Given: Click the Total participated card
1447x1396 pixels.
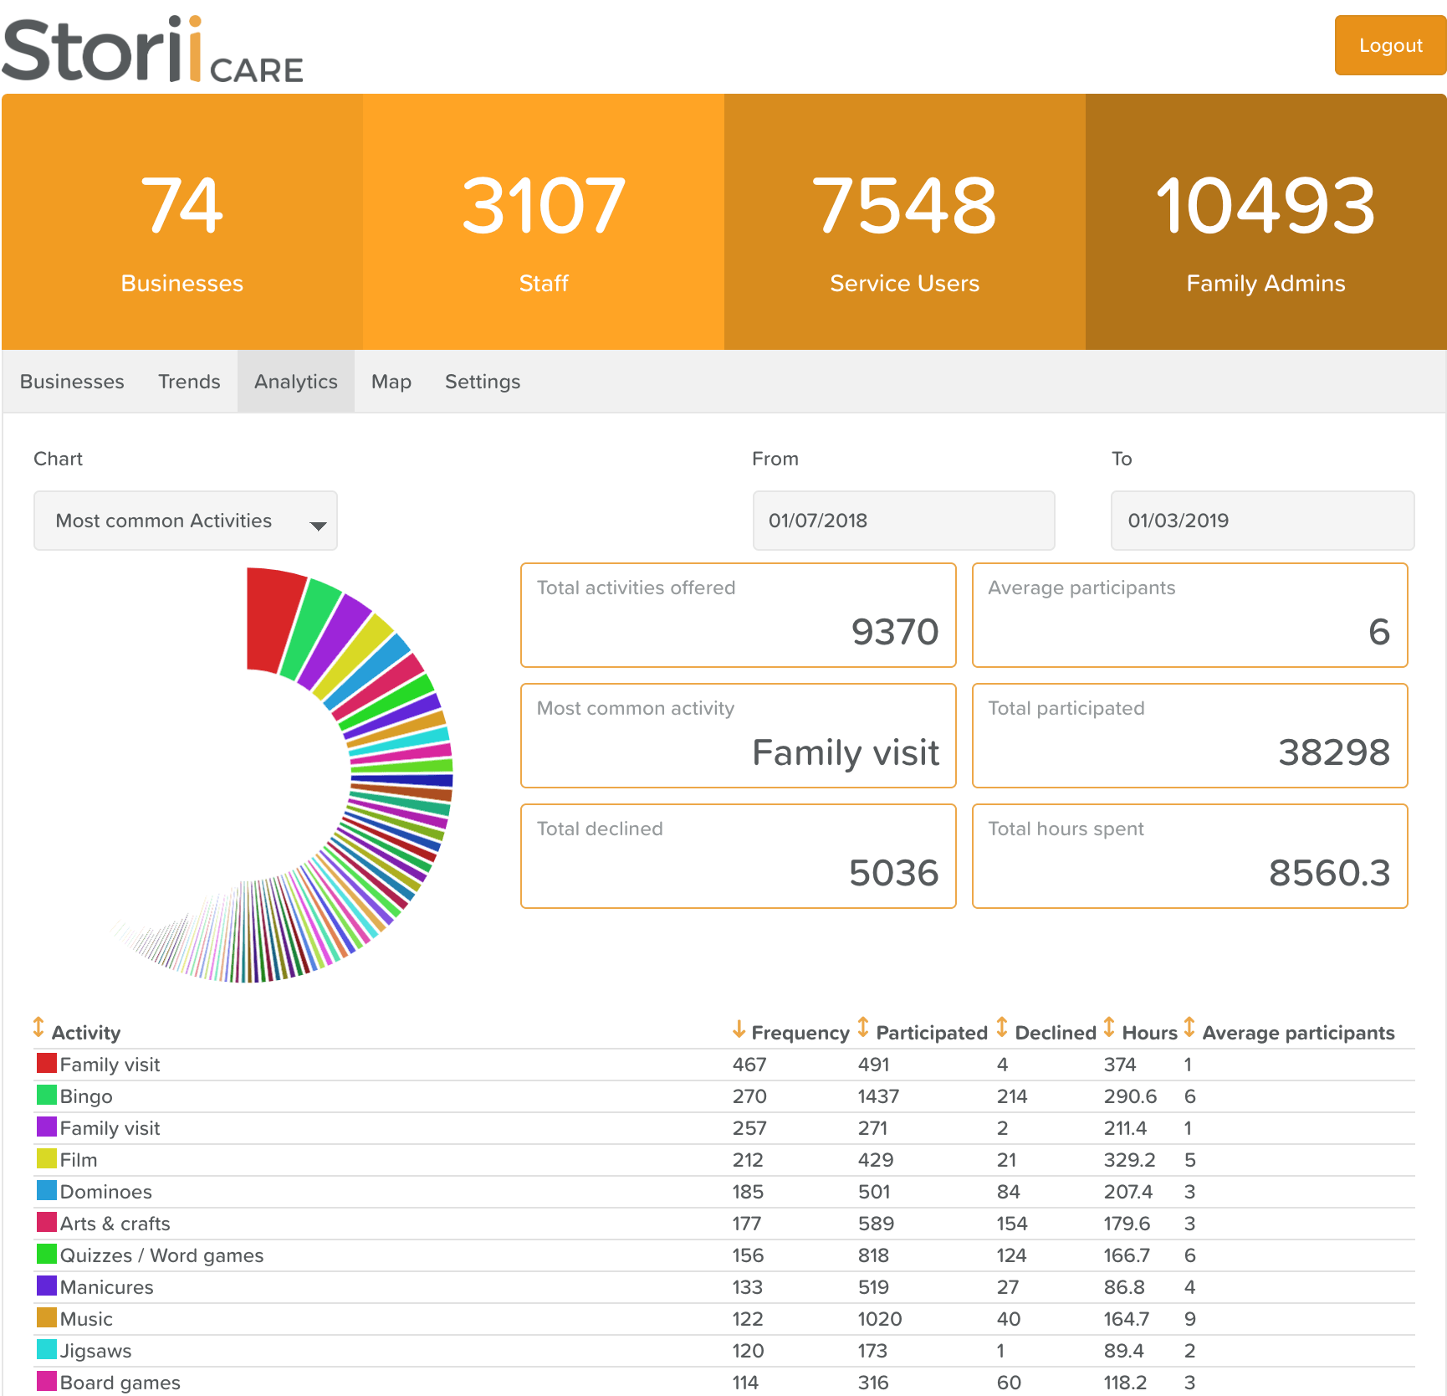Looking at the screenshot, I should point(1190,736).
